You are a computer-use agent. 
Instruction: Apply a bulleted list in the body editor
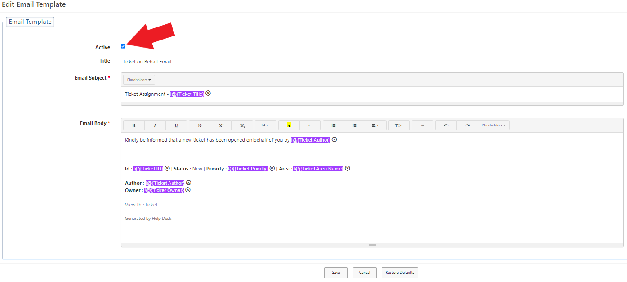pos(333,125)
